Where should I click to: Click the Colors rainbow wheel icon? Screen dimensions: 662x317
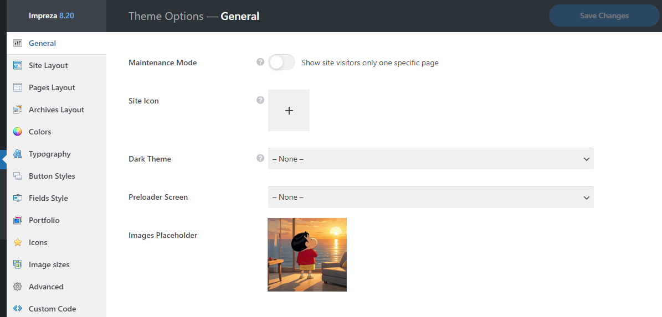tap(18, 132)
